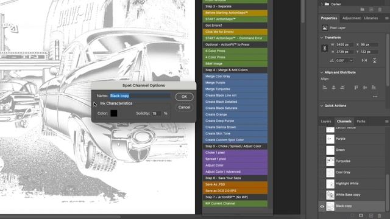Screen dimensions: 390x219
Task: Open the Adjustments tab
Action: 352,18
